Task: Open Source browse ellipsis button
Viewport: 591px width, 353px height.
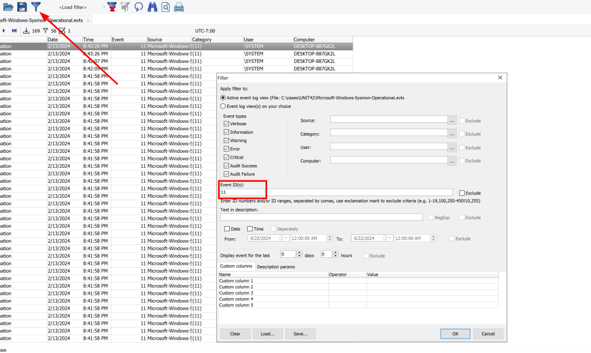Action: [452, 120]
